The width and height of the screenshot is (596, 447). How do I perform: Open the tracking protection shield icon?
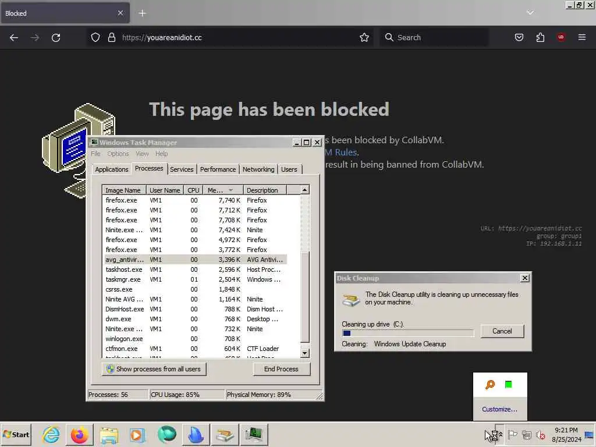click(x=95, y=37)
